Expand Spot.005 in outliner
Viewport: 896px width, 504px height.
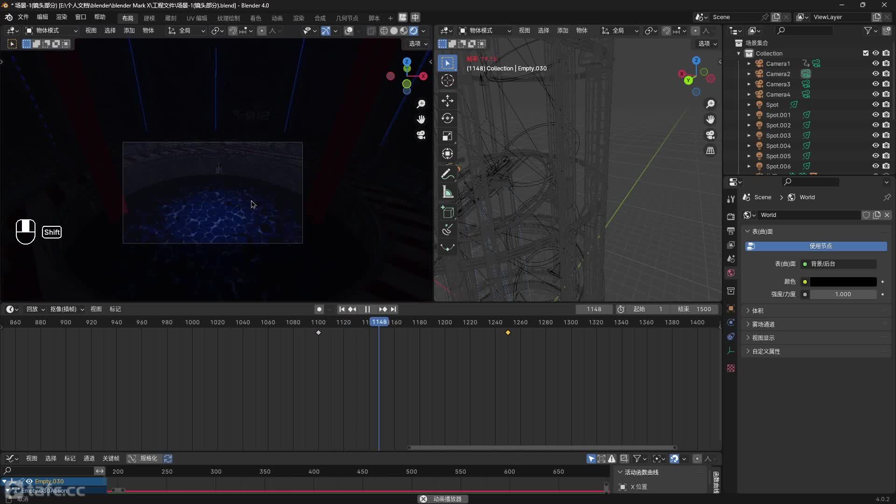tap(749, 156)
